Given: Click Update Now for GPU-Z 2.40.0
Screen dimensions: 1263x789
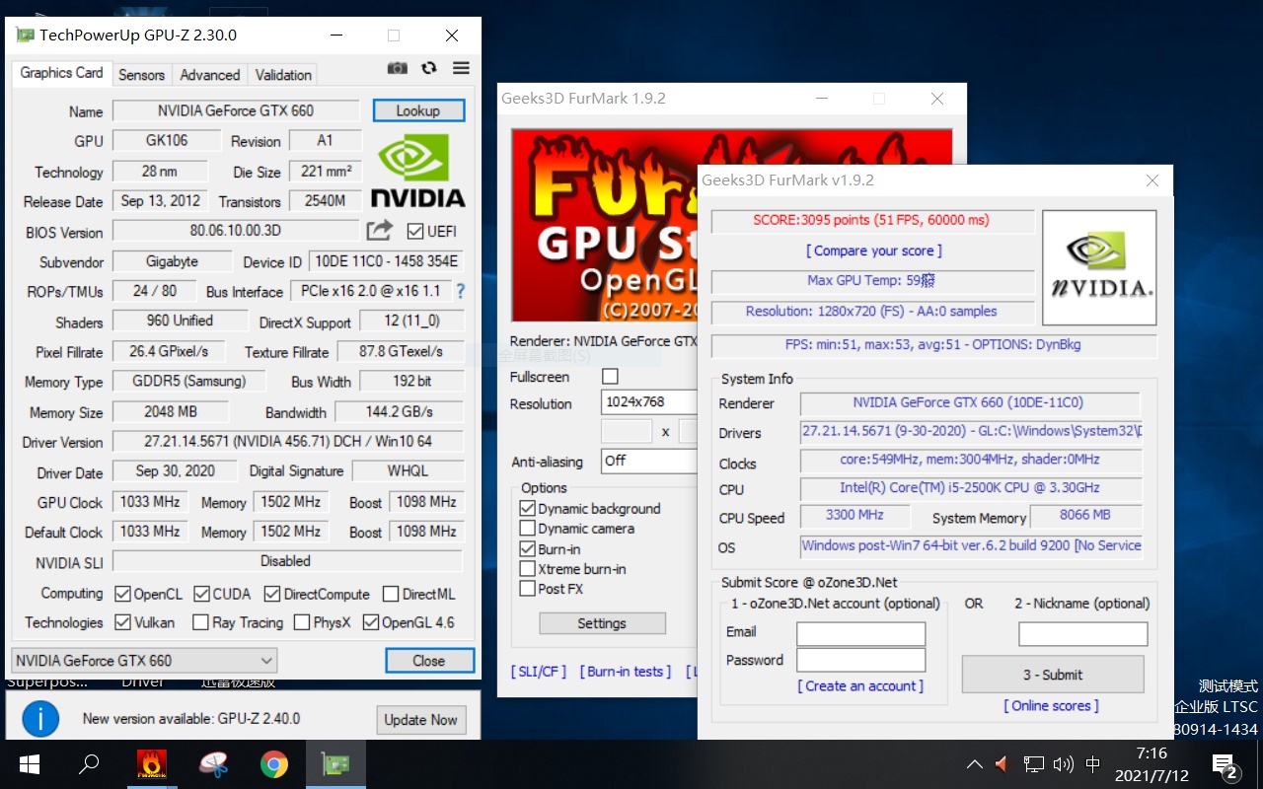Looking at the screenshot, I should coord(421,720).
